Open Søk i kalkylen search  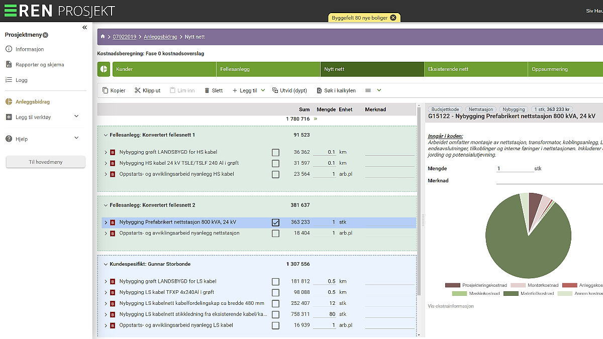tap(336, 90)
